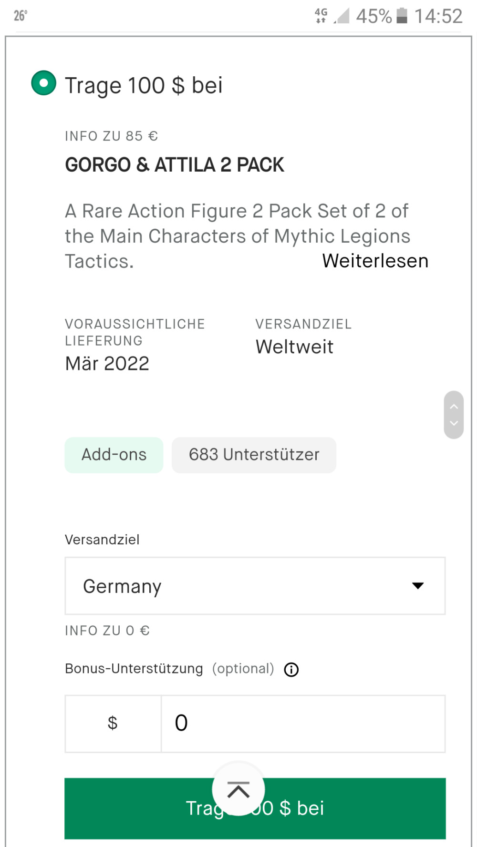Select the "Trage 100 $ bei" radio button
Image resolution: width=477 pixels, height=847 pixels.
point(43,83)
